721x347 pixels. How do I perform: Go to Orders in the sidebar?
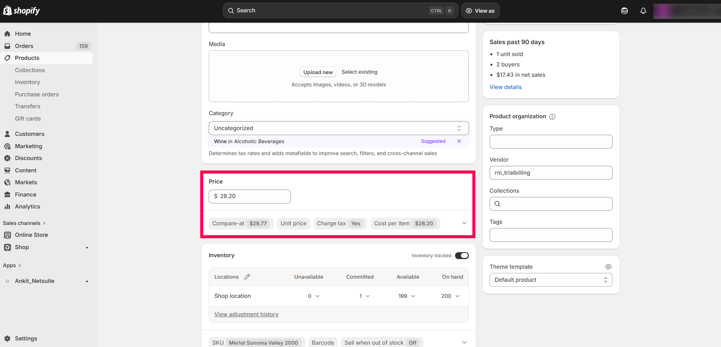[x=24, y=46]
